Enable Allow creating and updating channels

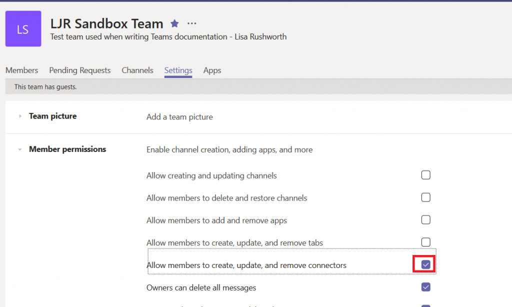tap(426, 175)
